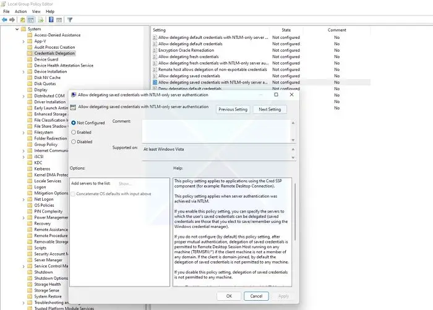Expand the App-V folder node
Viewport: 433px width, 310px height.
tap(24, 41)
